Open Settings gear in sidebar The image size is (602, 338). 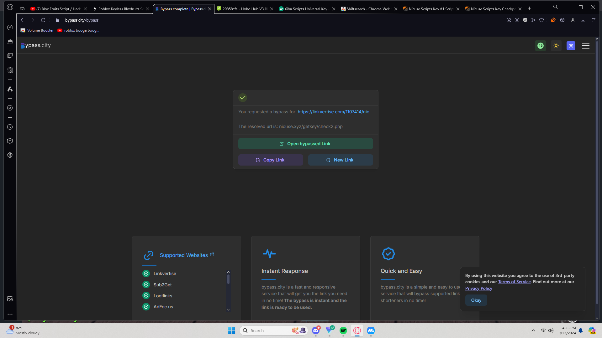coord(10,155)
